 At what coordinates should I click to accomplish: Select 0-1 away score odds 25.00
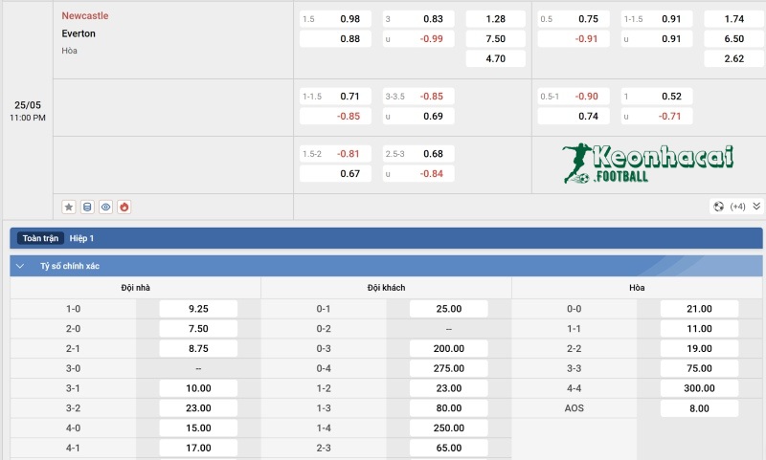click(448, 309)
